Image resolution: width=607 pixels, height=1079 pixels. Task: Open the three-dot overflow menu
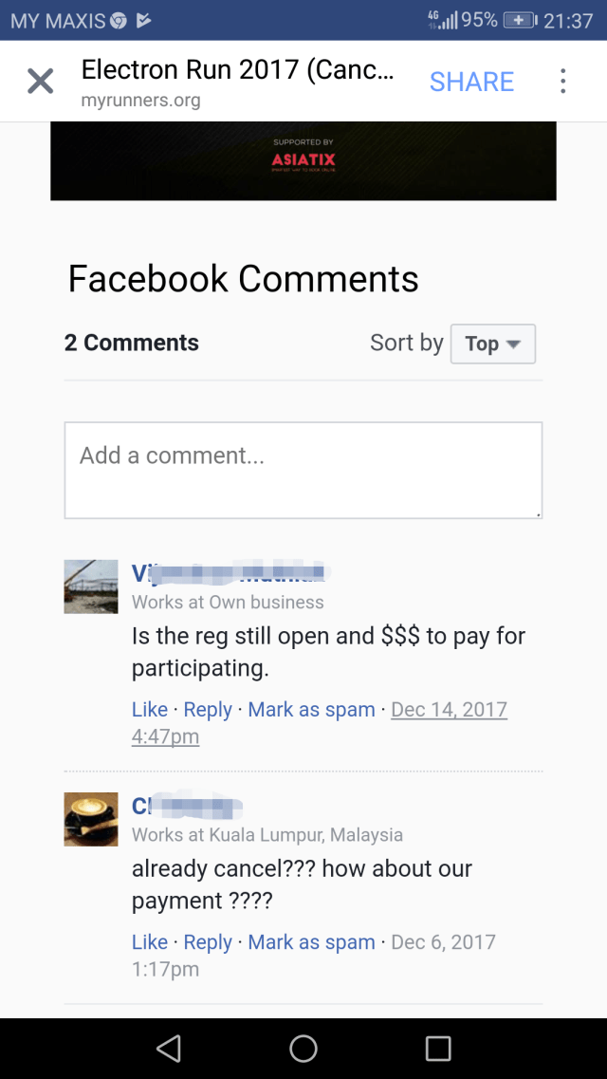[563, 82]
